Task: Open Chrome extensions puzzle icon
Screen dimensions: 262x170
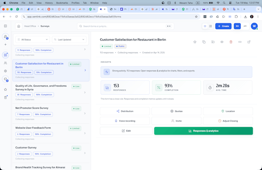Action: tap(236, 17)
